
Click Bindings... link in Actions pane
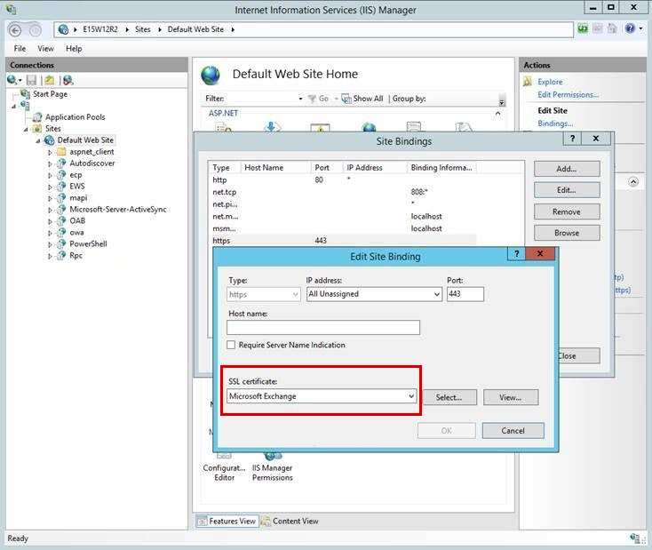(x=554, y=124)
